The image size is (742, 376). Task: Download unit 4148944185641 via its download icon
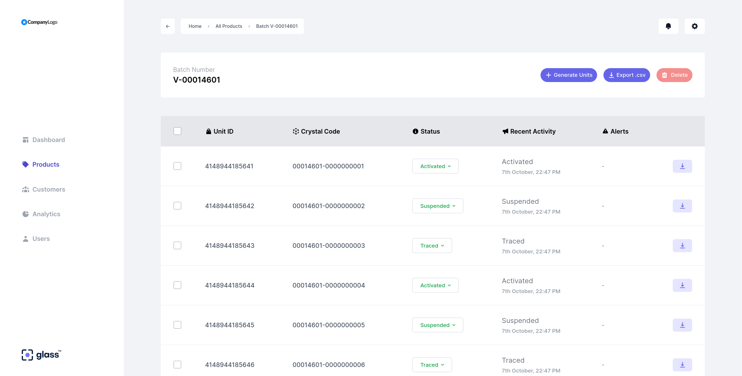[682, 166]
